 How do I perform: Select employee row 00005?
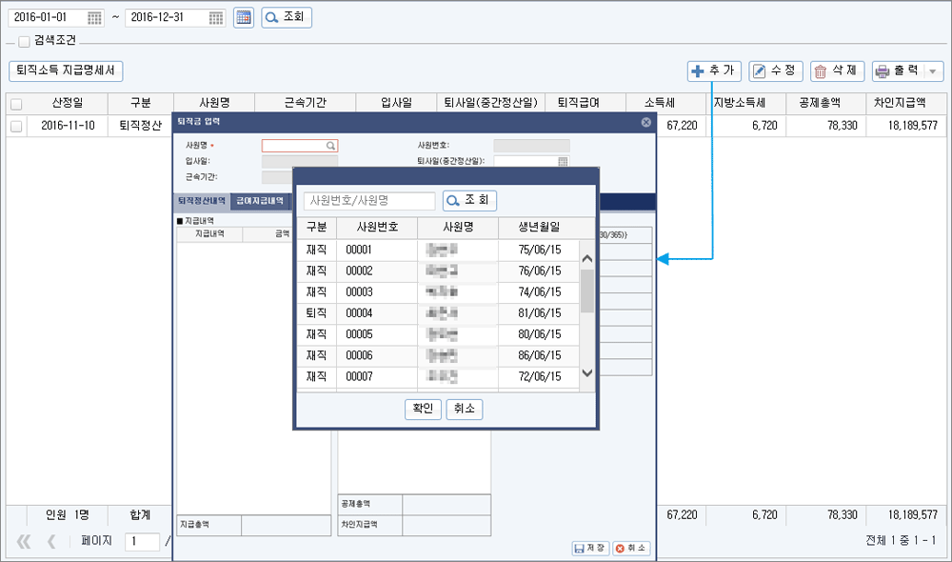pos(438,335)
